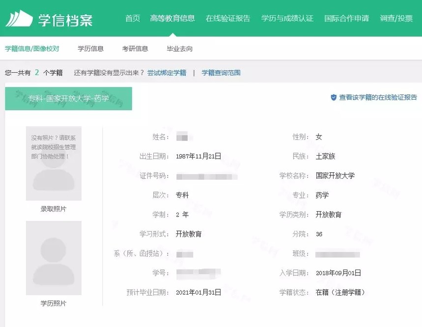Switch to 学历信息 sub-tab
Viewport: 422px width, 327px height.
[90, 49]
